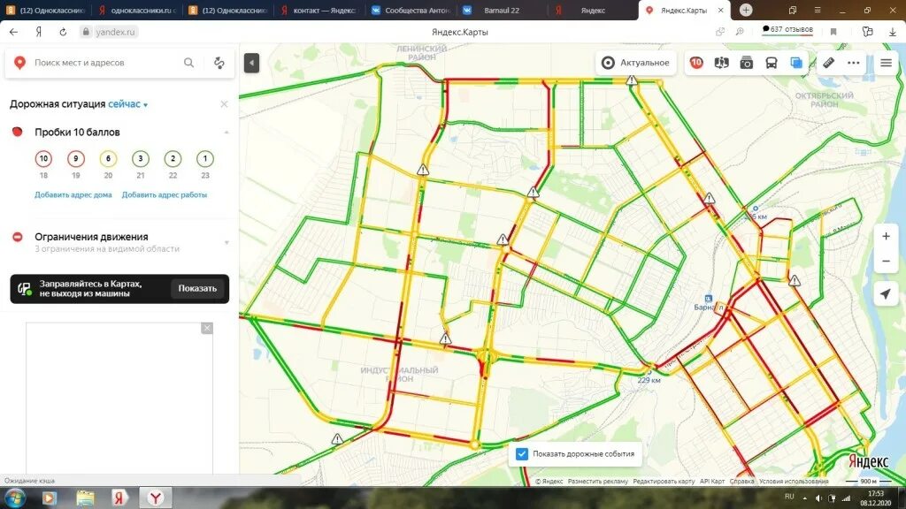This screenshot has width=906, height=509.
Task: Open browser collections icon
Action: coord(867,33)
